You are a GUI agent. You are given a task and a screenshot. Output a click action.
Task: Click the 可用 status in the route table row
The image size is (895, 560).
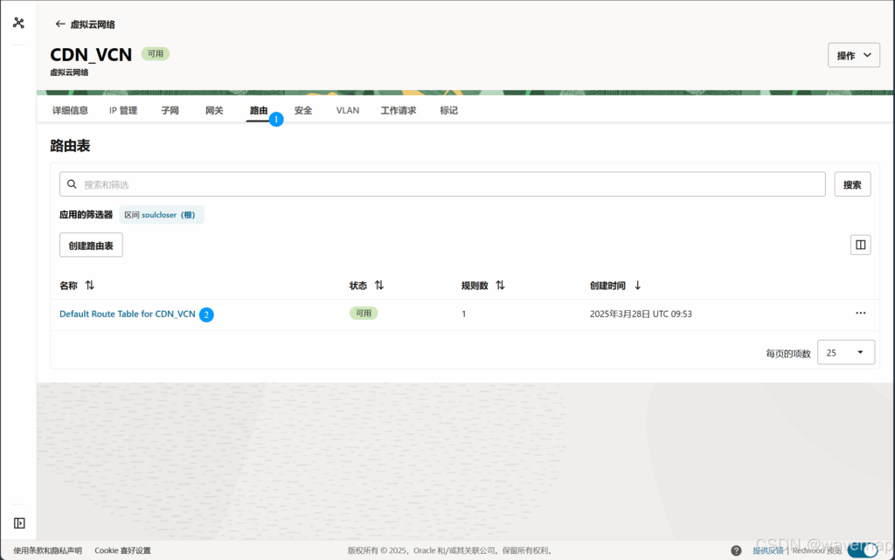tap(364, 313)
